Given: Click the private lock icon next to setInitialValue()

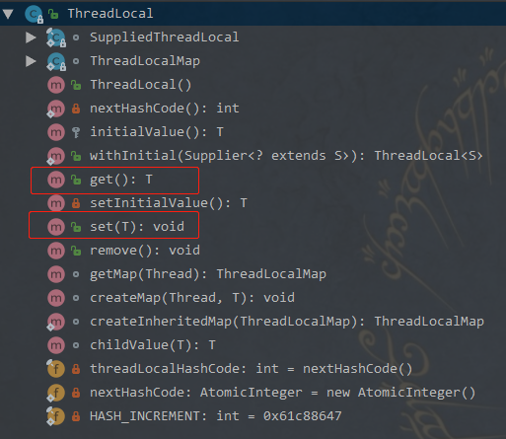Looking at the screenshot, I should click(x=76, y=203).
